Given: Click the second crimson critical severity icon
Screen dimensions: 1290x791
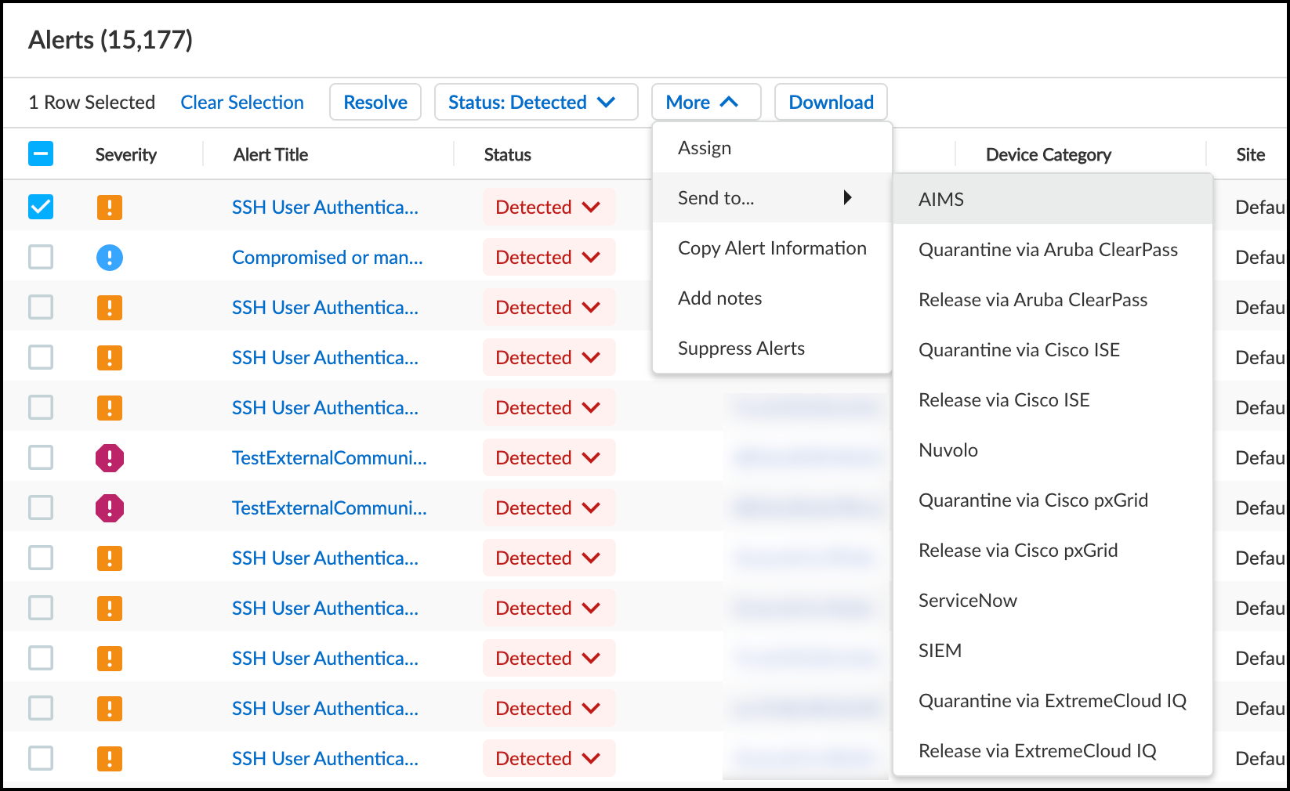Looking at the screenshot, I should [x=110, y=508].
